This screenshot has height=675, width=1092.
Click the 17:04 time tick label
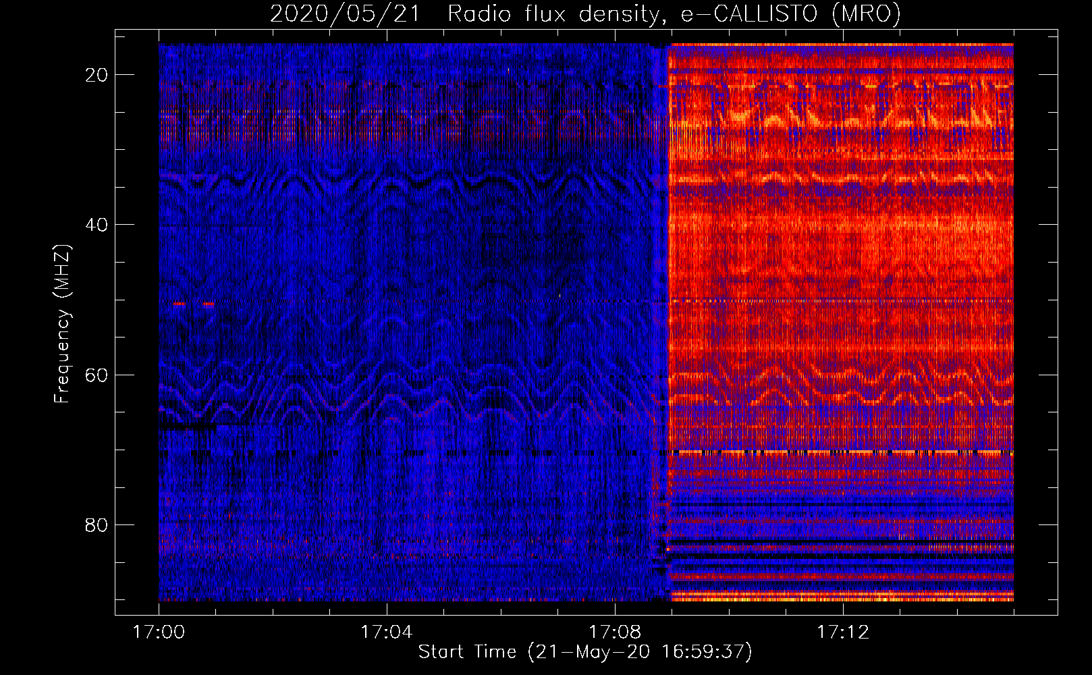387,632
